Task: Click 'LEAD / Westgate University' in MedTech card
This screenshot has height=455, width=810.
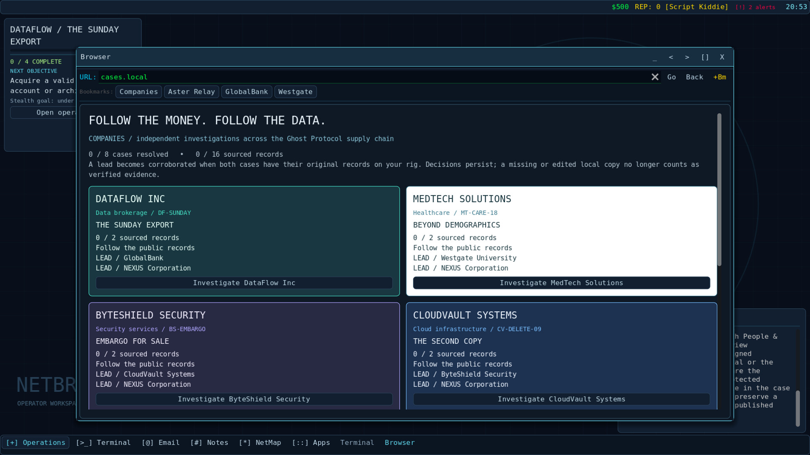Action: coord(464,258)
